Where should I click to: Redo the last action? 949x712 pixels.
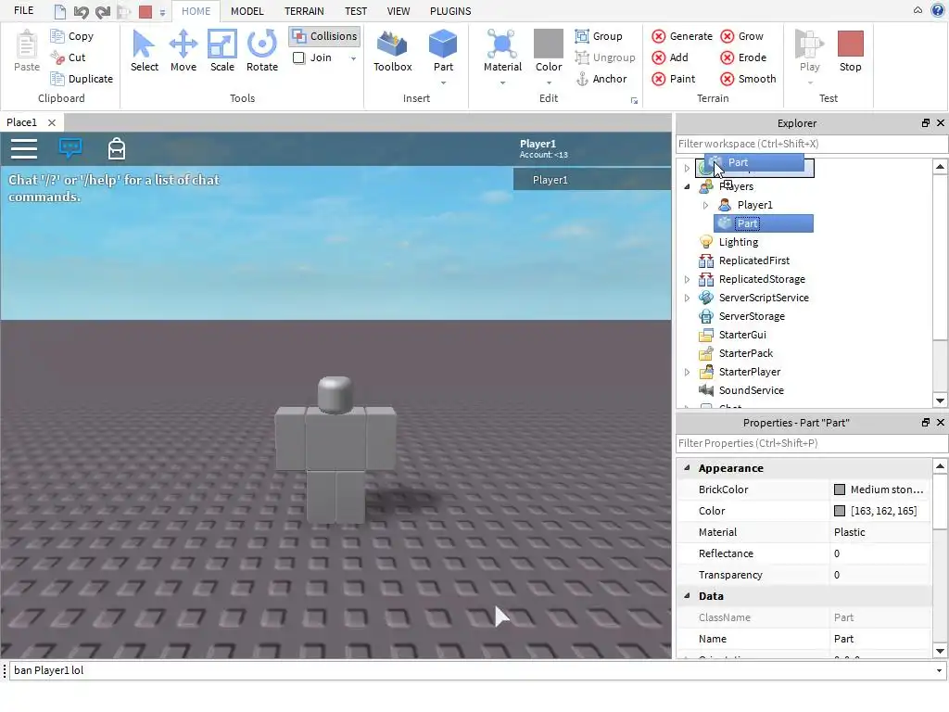[103, 11]
